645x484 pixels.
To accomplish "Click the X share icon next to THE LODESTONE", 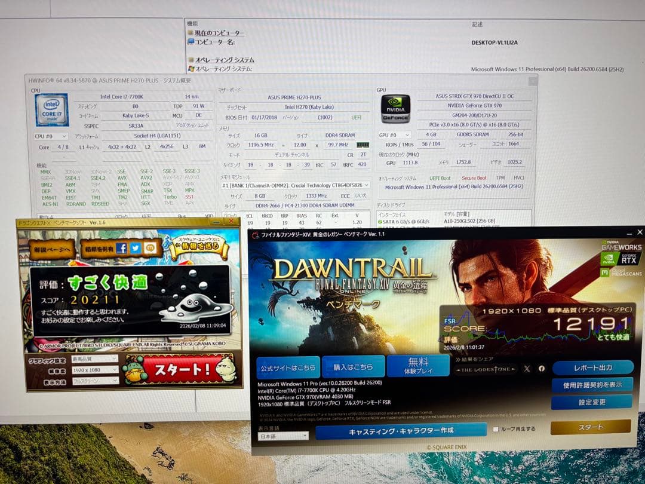I will tap(527, 368).
